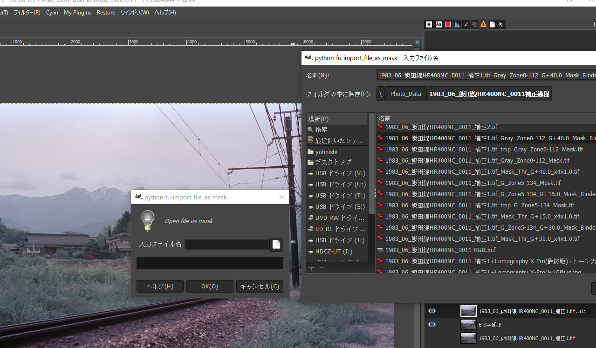This screenshot has width=596, height=348.
Task: Select USB ドライブ (T:) in places
Action: pyautogui.click(x=337, y=196)
